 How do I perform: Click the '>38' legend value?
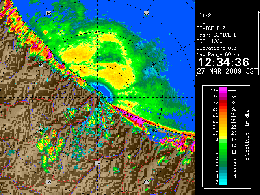pos(214,90)
